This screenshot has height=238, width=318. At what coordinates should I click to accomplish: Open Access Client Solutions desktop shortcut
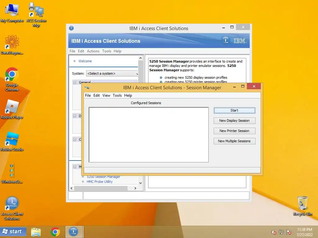coord(12,208)
